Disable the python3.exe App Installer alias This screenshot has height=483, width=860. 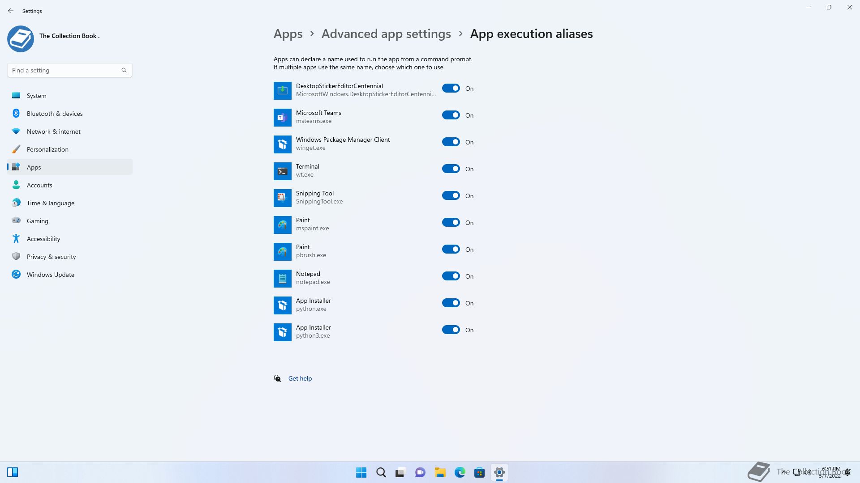click(451, 330)
